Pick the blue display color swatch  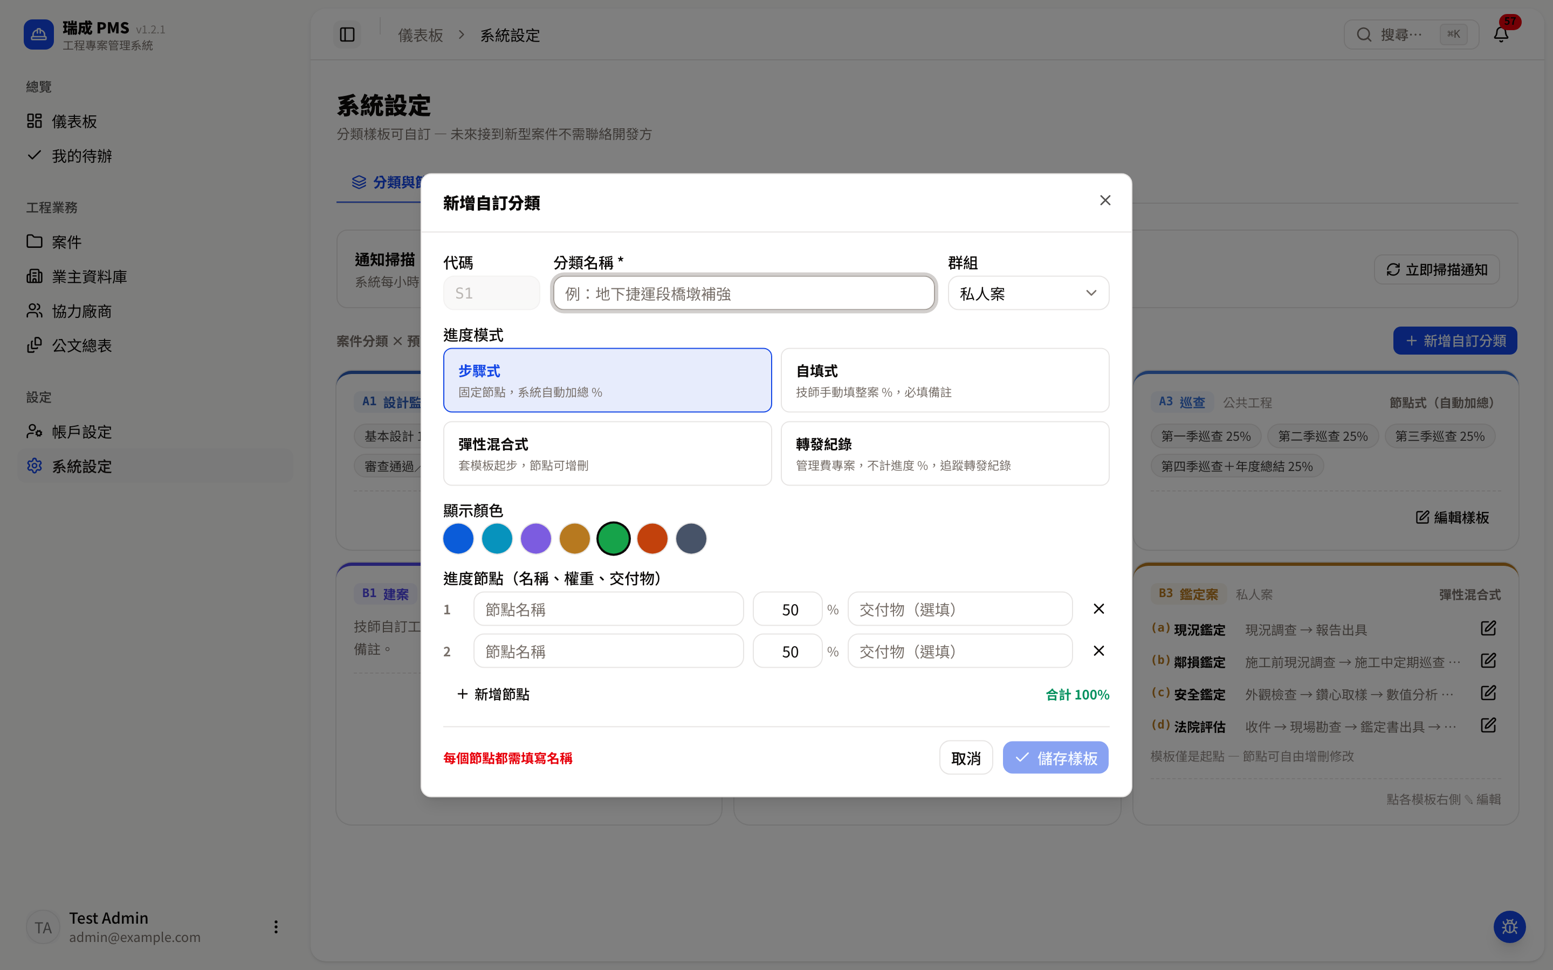[x=458, y=538]
